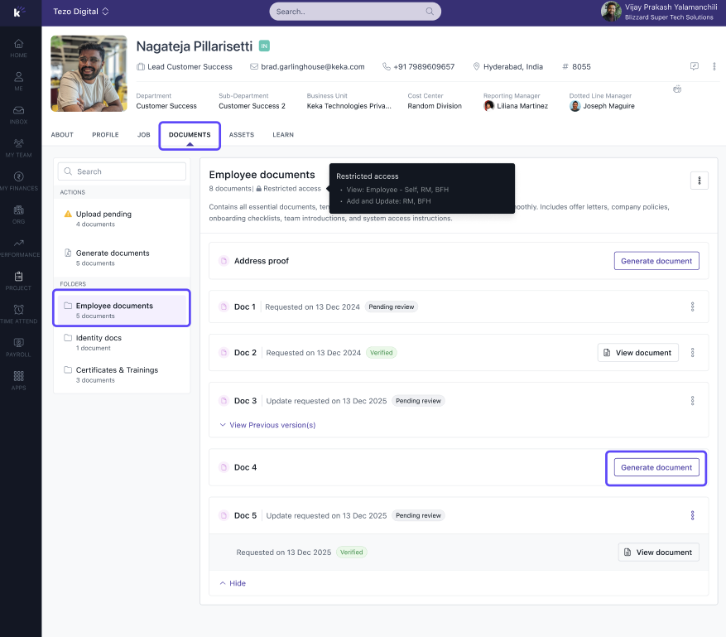Open Payroll from the sidebar

18,346
